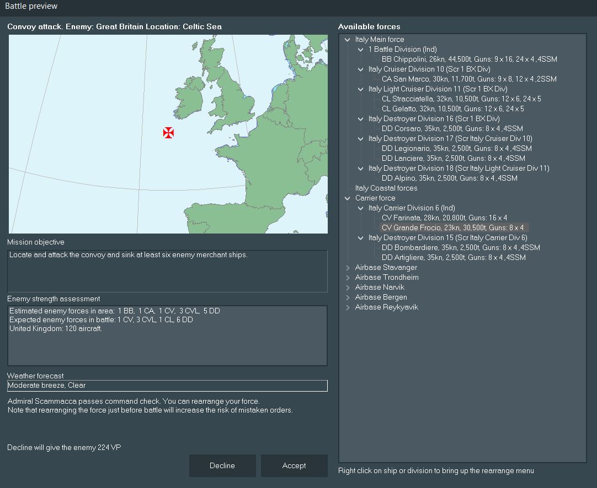Click Italy Cruiser Division 10 label
The image size is (597, 488).
click(x=429, y=69)
